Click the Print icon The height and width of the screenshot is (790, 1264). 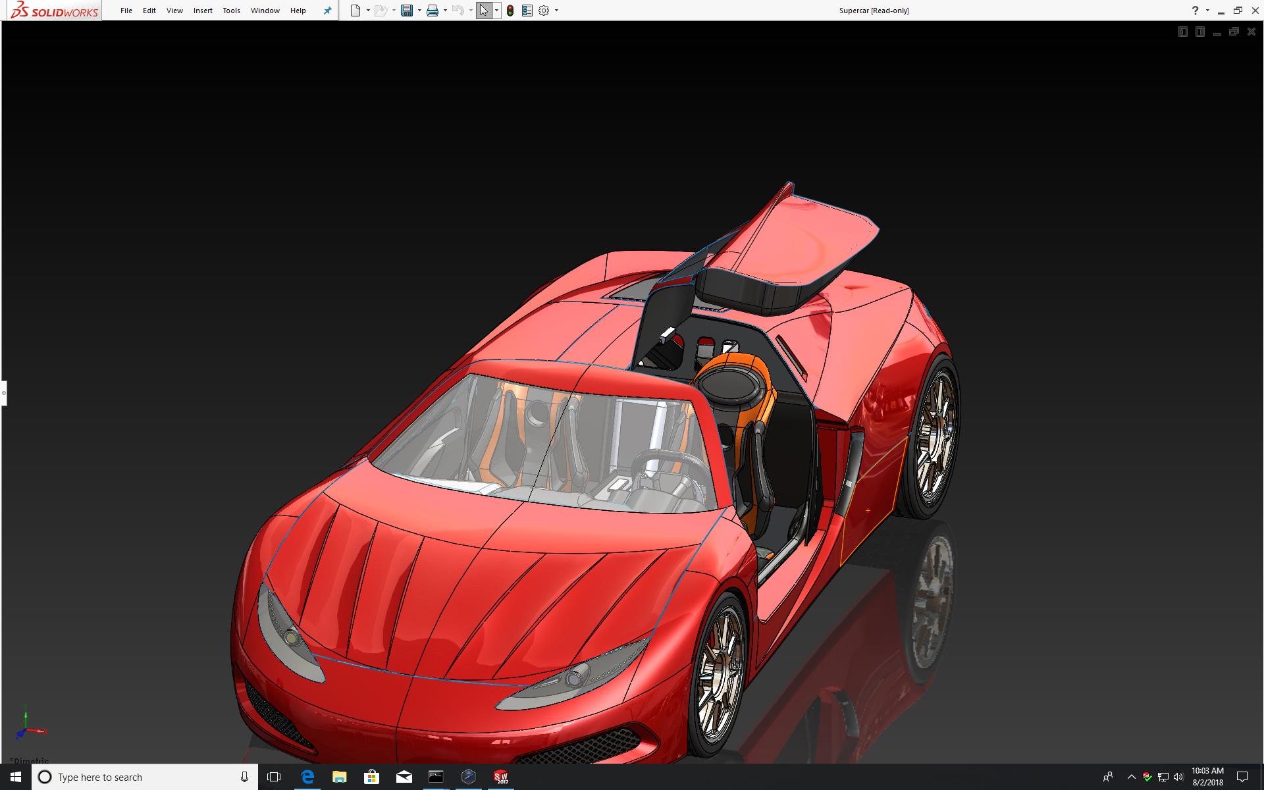pos(433,11)
